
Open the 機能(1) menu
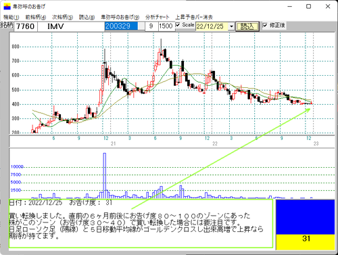point(11,17)
